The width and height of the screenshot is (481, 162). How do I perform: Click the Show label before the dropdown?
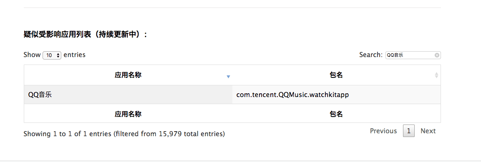(32, 55)
